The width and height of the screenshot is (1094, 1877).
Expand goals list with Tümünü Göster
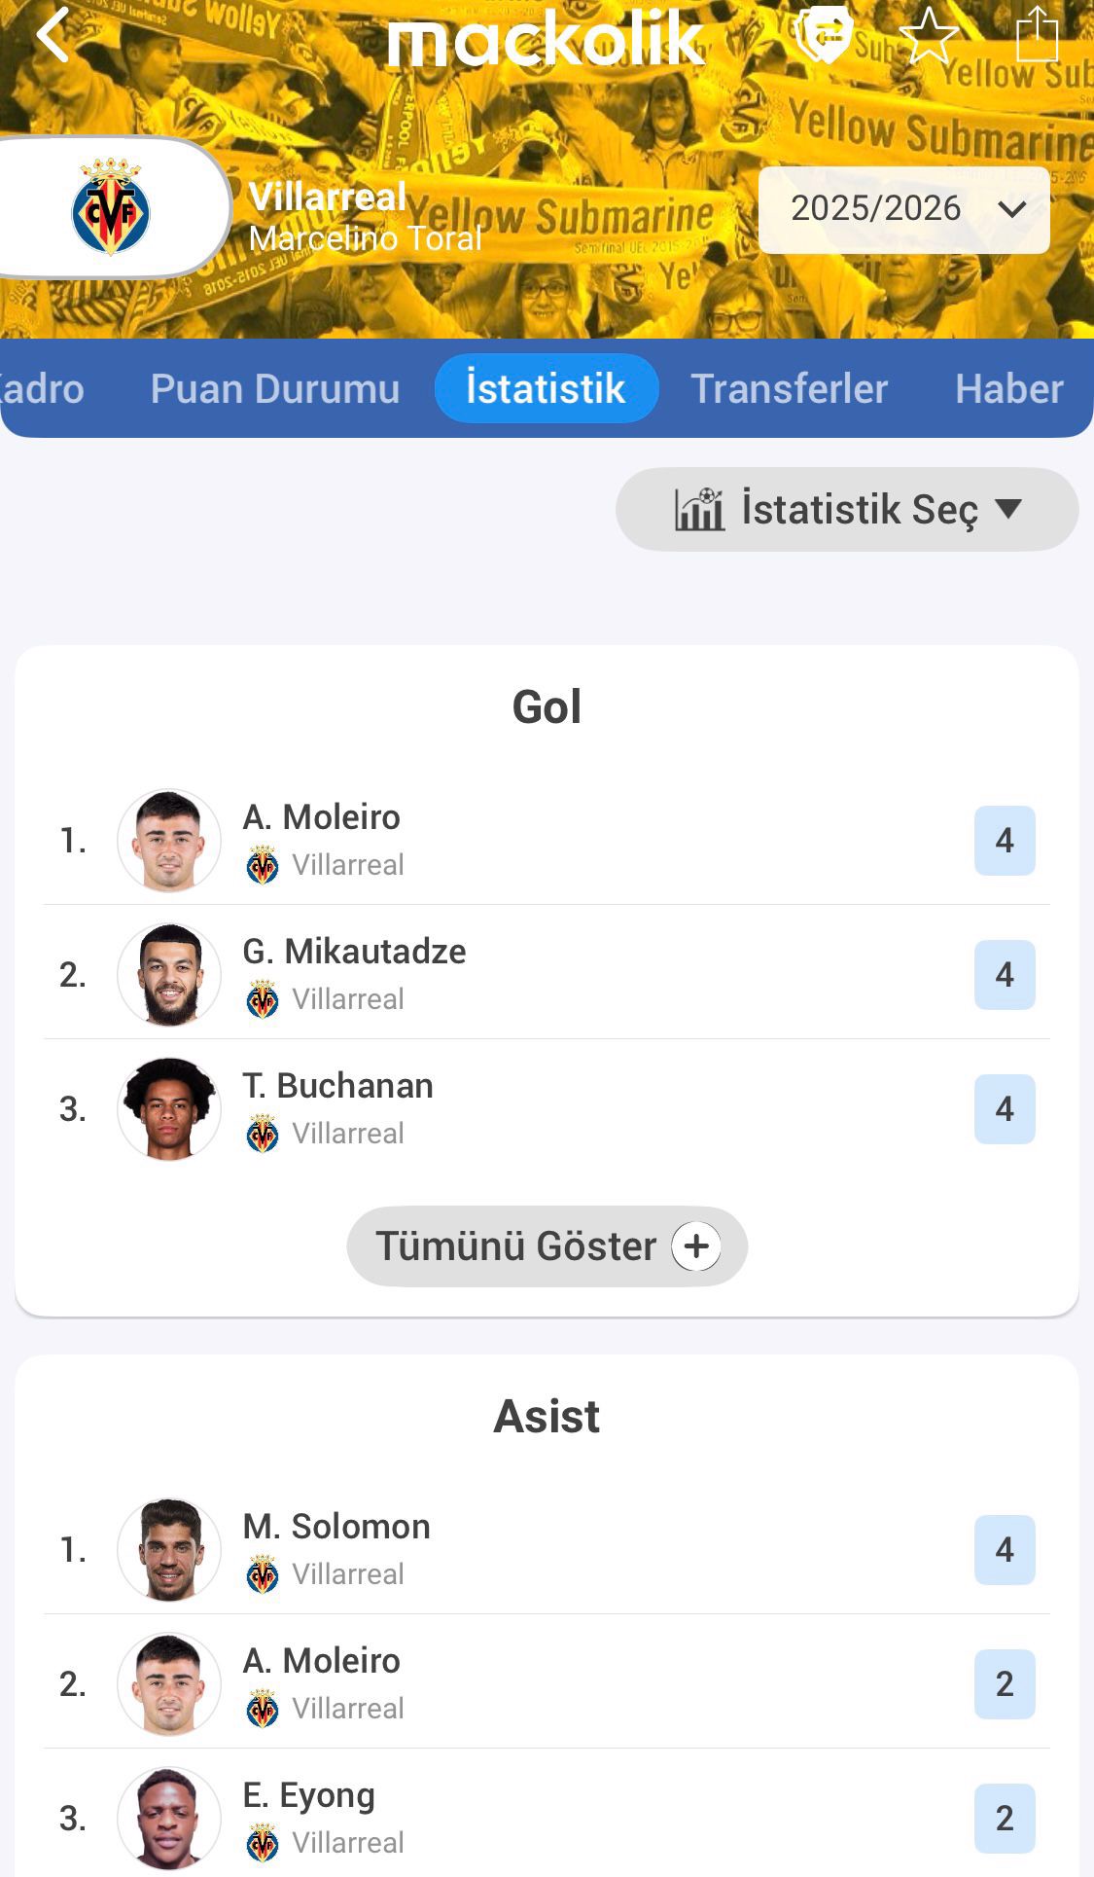coord(516,1246)
